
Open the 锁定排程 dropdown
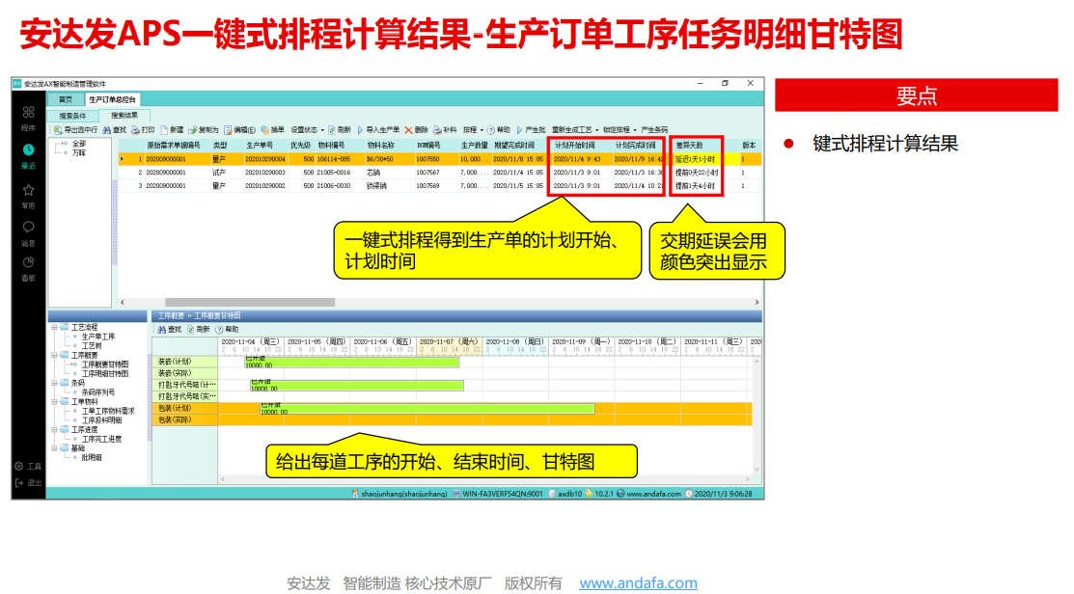point(620,130)
